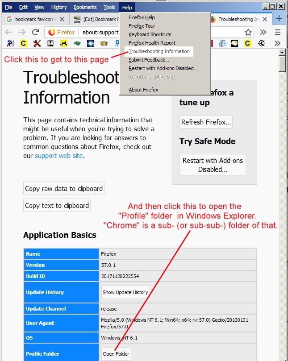Click the Firefox identity icon in address bar

pyautogui.click(x=52, y=32)
